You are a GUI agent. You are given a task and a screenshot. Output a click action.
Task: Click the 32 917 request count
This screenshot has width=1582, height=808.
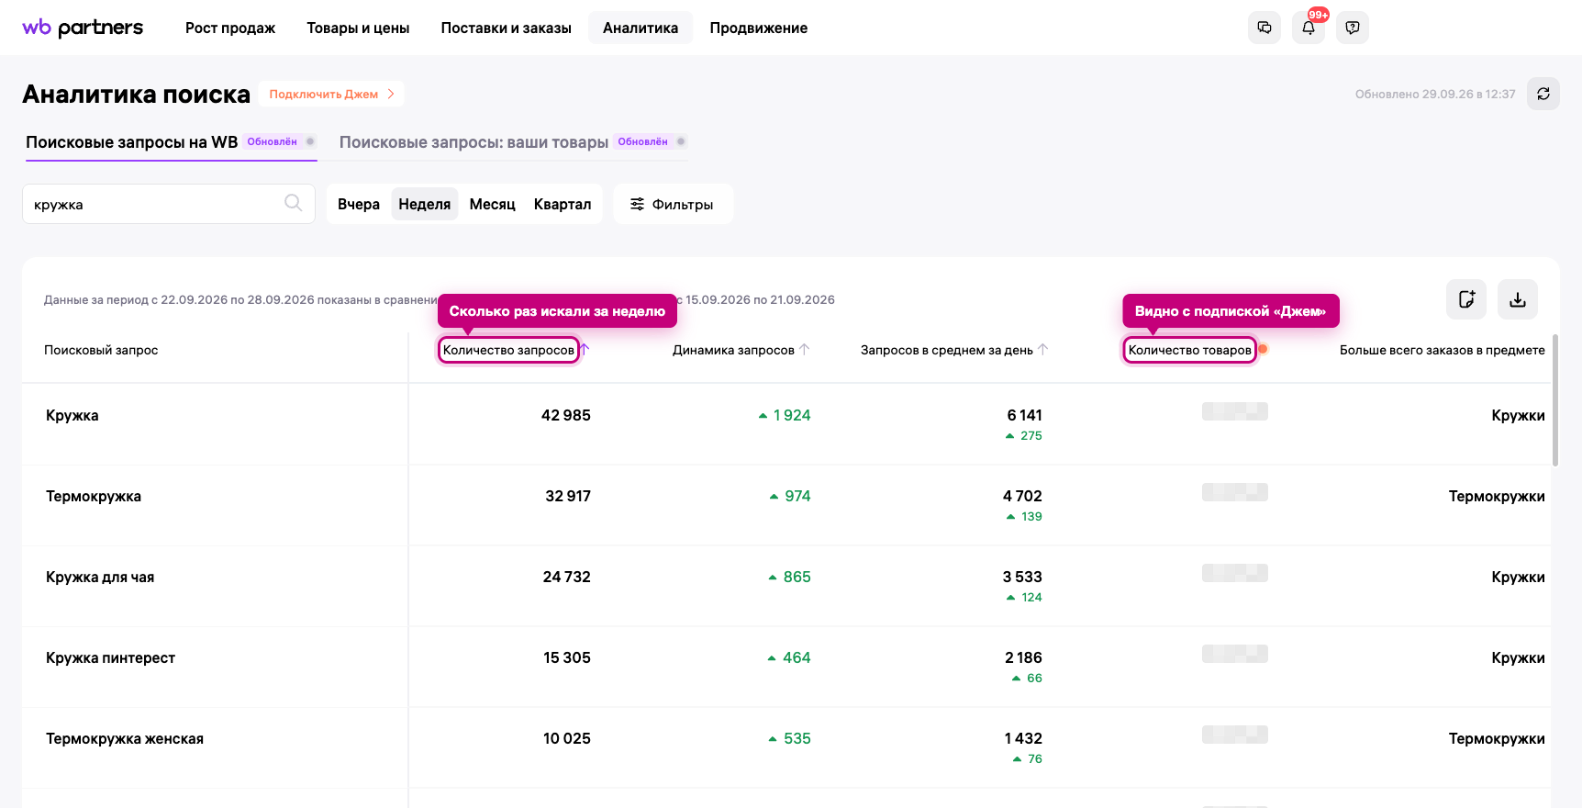[568, 496]
